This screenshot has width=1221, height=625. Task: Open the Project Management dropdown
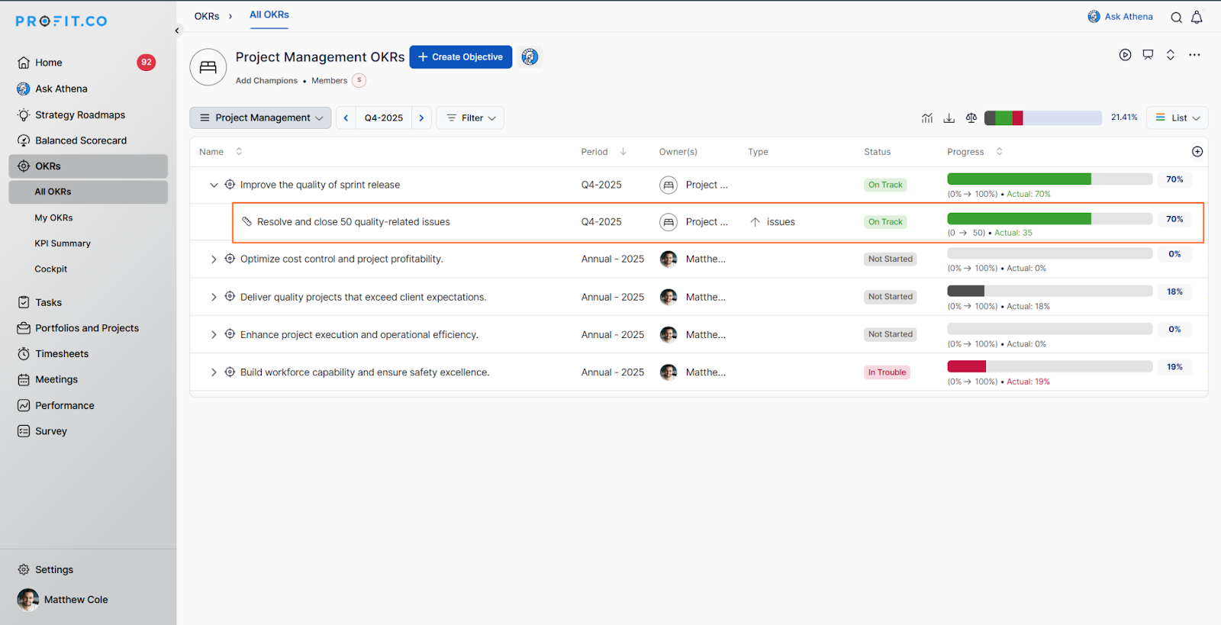click(x=260, y=118)
